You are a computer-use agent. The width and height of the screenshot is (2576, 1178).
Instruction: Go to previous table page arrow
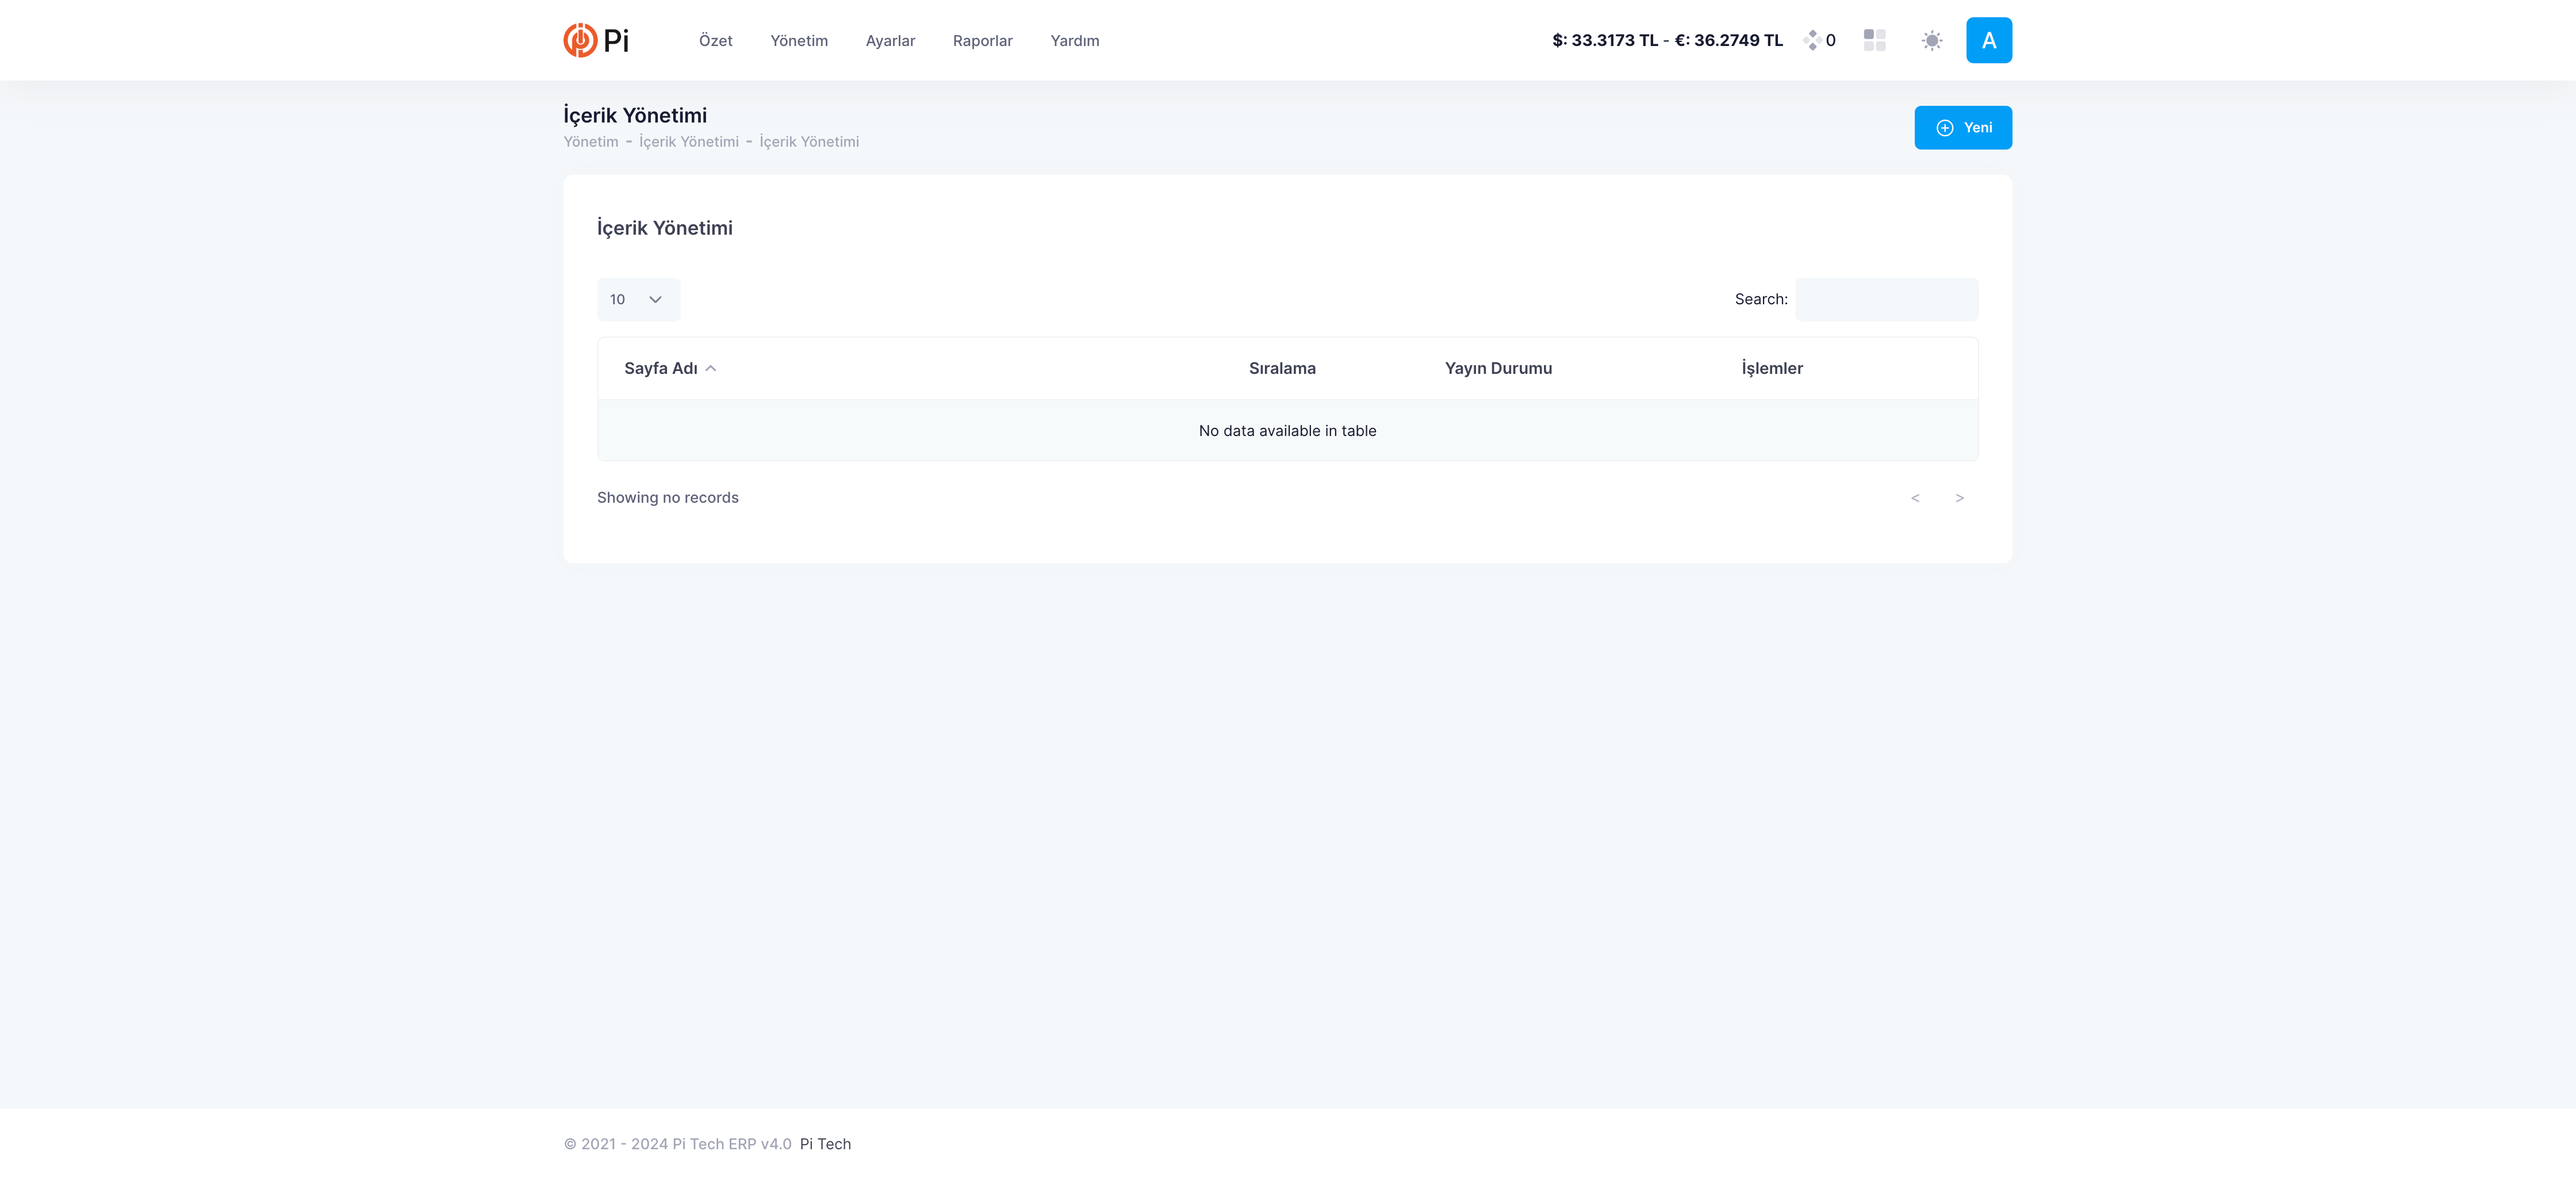(1915, 498)
